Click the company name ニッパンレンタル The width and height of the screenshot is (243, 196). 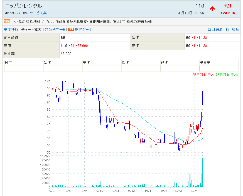pyautogui.click(x=24, y=6)
